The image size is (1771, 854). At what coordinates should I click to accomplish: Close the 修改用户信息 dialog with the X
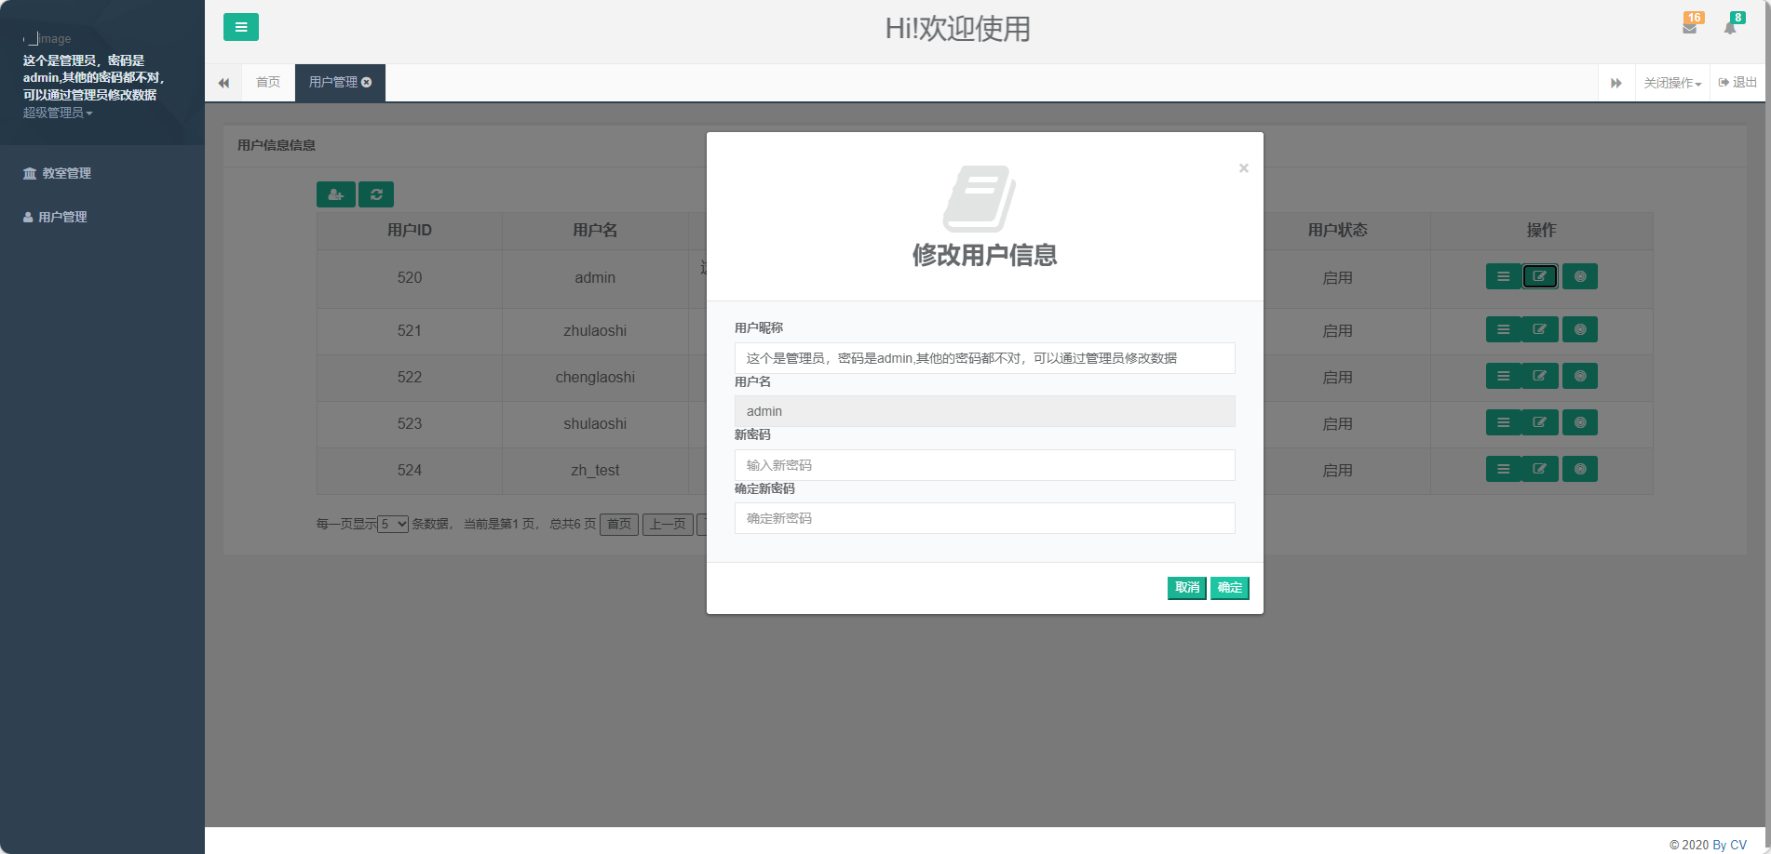[x=1244, y=168]
